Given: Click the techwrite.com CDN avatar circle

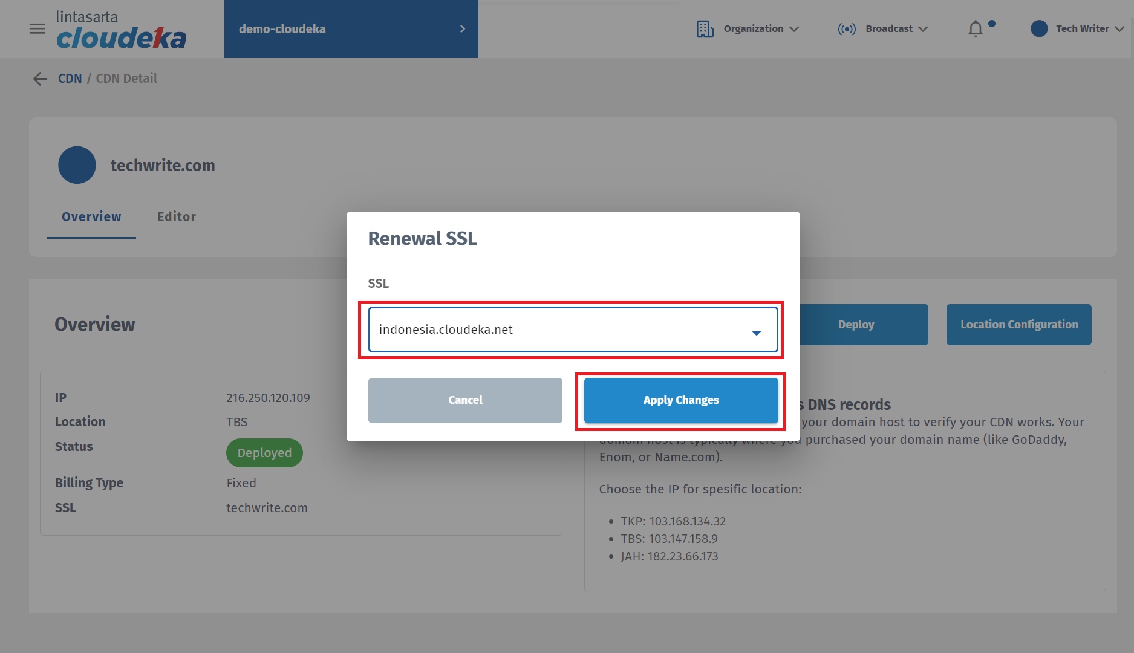Looking at the screenshot, I should click(77, 165).
